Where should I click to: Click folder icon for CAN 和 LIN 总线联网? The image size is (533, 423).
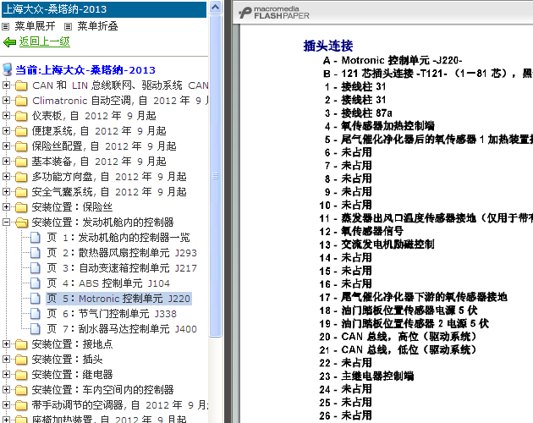point(21,85)
